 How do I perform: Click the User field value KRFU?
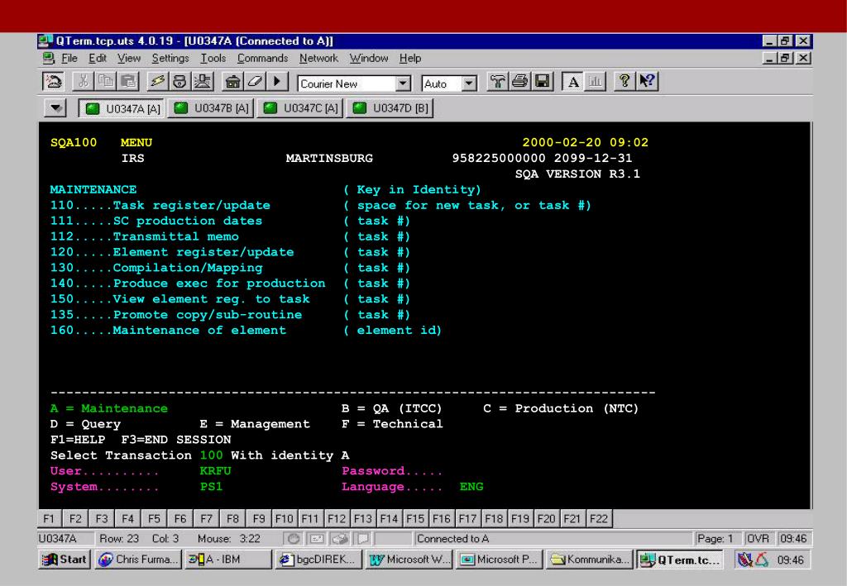(215, 471)
